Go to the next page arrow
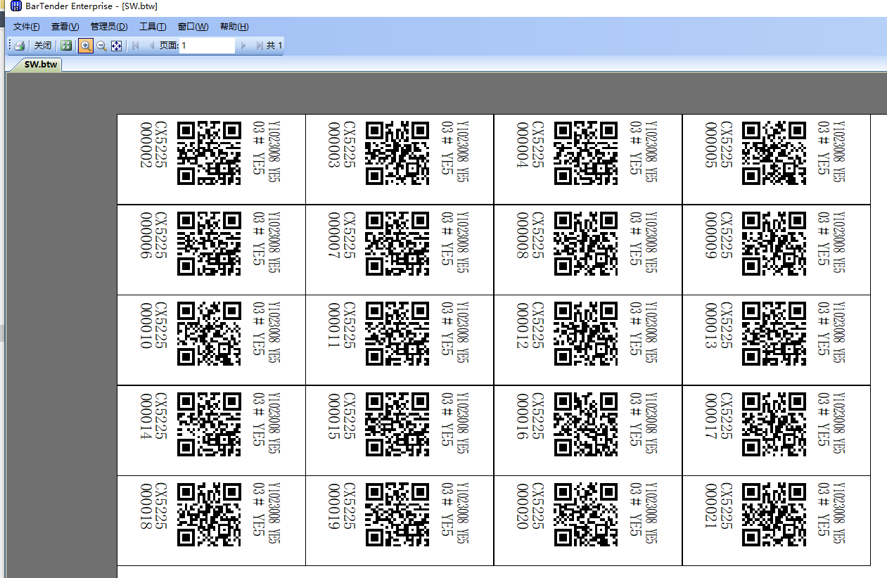Screen dimensions: 887x578 pos(243,46)
